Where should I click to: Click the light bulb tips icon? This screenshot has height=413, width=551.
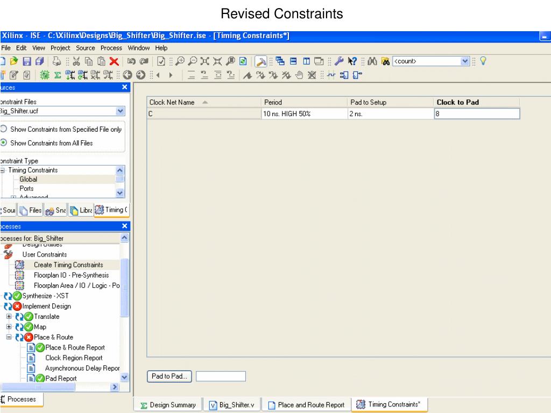(x=483, y=61)
